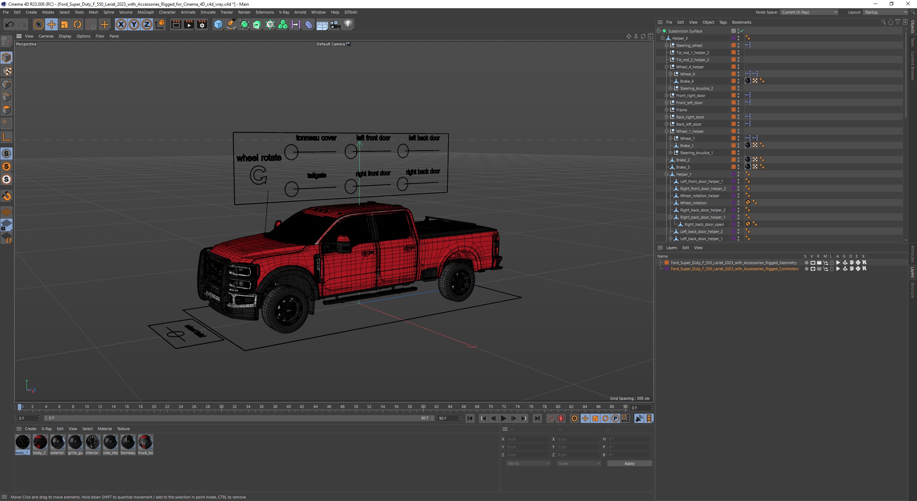Click the Coordinate System icon
917x501 pixels.
160,24
